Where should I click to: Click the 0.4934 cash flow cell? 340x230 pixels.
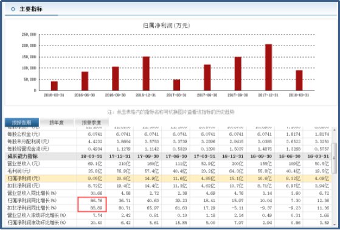pos(95,149)
